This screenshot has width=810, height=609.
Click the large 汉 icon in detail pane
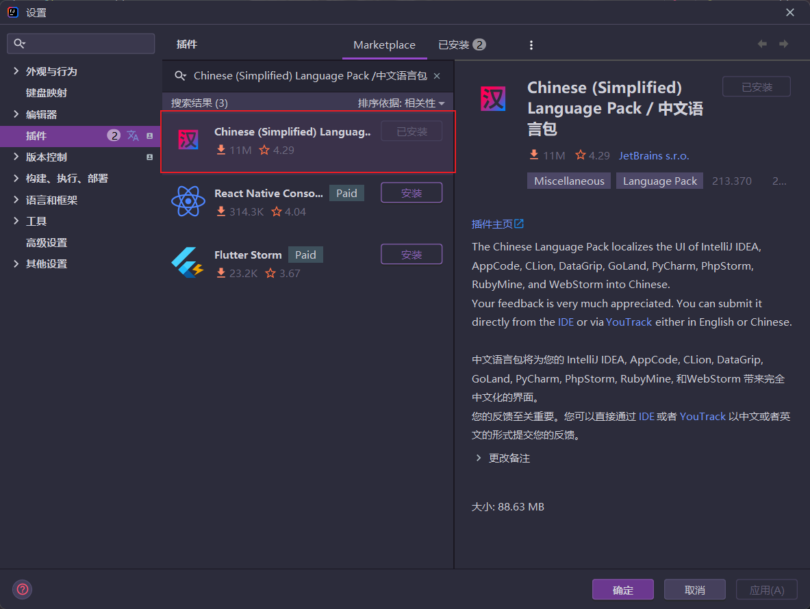494,98
